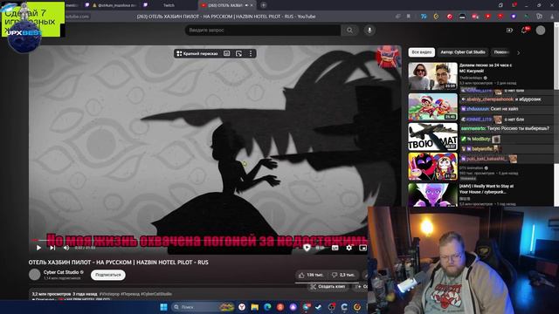Open the airplane 'ТВОЮ МАТ' video thumbnail
The width and height of the screenshot is (559, 314).
tap(433, 137)
